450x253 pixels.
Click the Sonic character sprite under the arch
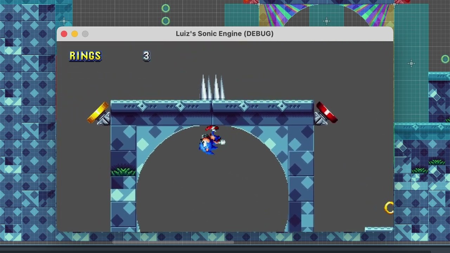(x=212, y=140)
